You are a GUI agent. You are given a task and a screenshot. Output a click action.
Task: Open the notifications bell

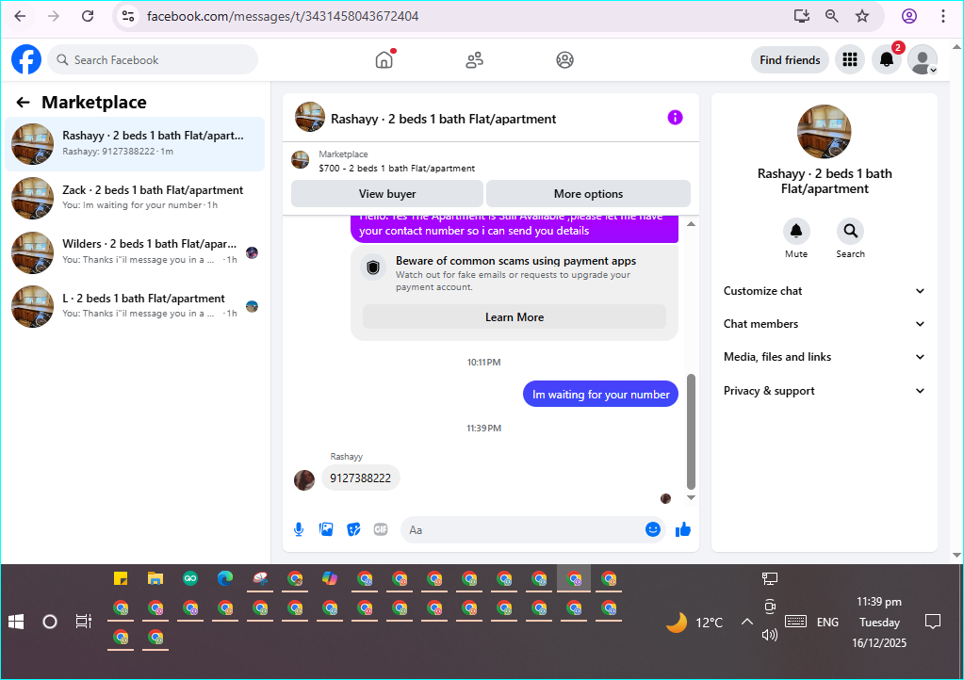click(887, 59)
